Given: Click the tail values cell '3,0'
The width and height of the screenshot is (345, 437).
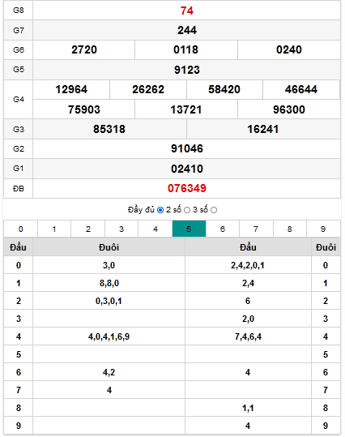Looking at the screenshot, I should point(109,265).
